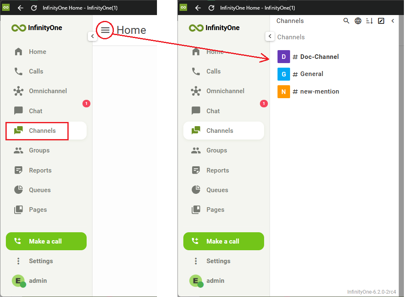Open Omnichannel in the right window sidebar
Screen dimensions: 406x297
224,91
